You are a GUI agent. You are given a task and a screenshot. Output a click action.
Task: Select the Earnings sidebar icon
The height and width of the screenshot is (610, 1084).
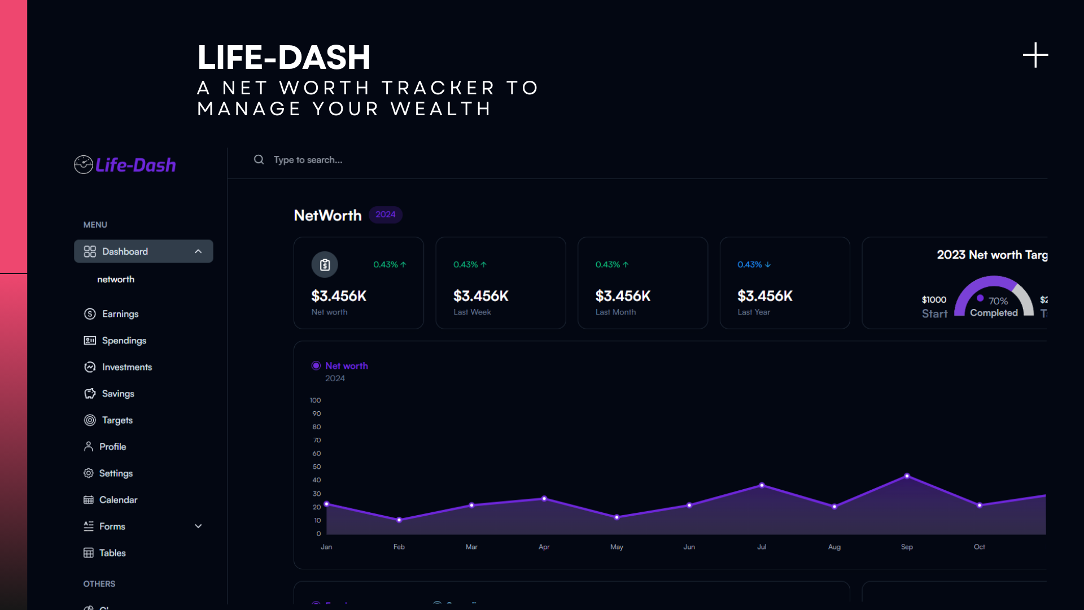click(x=90, y=313)
